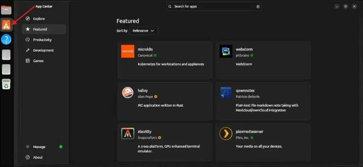Click the 'IRC application written in Rust' text

pyautogui.click(x=161, y=105)
